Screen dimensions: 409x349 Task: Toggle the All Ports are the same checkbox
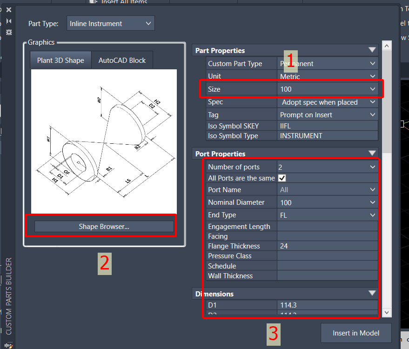(x=282, y=178)
